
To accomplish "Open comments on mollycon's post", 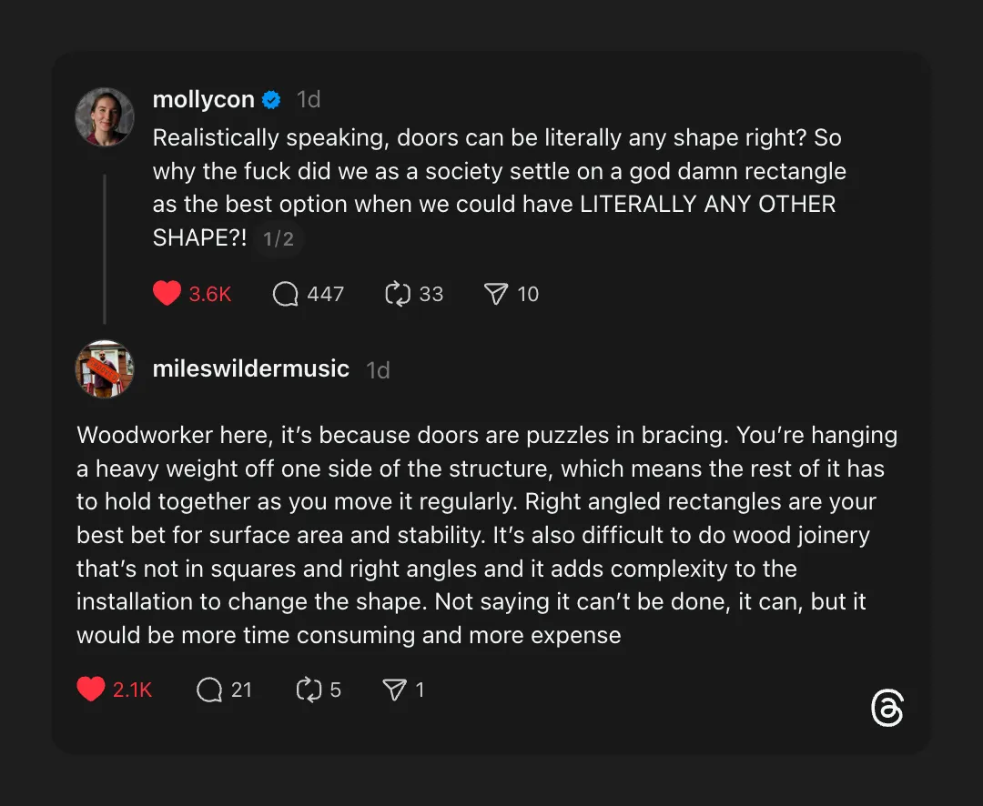I will tap(286, 294).
